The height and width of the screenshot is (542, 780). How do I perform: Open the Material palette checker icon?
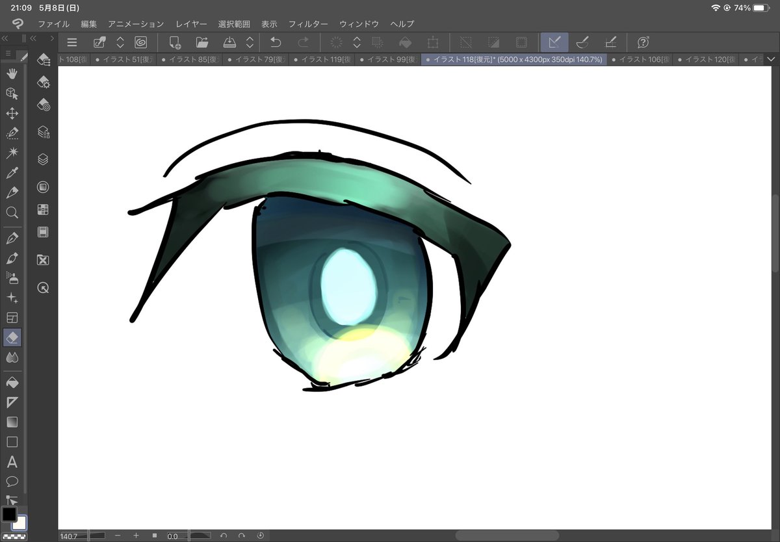click(44, 209)
